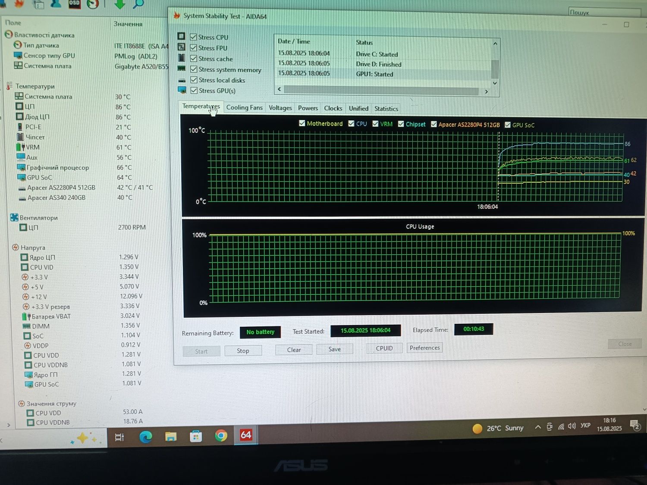Toggle the Stress CPU checkbox
The height and width of the screenshot is (485, 647).
click(193, 37)
